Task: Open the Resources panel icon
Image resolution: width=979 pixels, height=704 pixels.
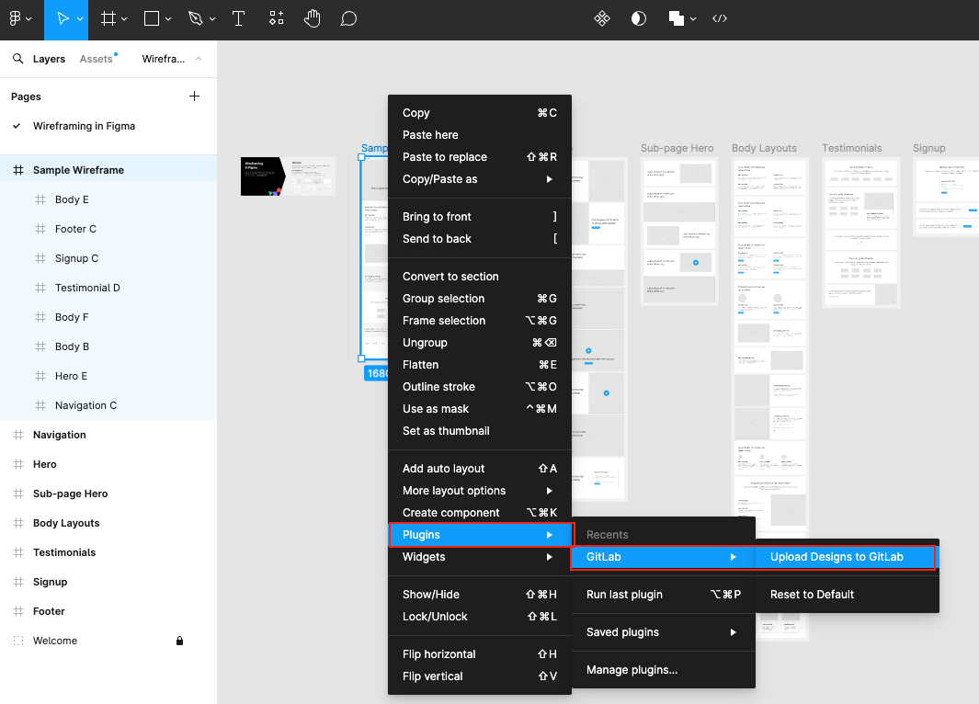Action: pos(276,18)
